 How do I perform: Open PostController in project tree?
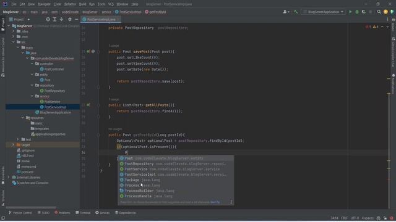[52, 69]
